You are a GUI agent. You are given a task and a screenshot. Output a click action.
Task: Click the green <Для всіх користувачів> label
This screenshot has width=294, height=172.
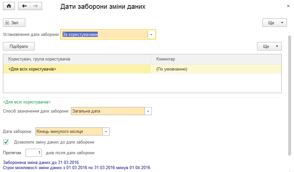pos(27,102)
